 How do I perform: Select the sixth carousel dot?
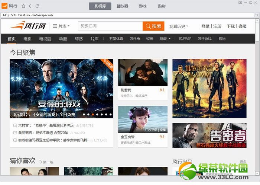(x=106, y=114)
